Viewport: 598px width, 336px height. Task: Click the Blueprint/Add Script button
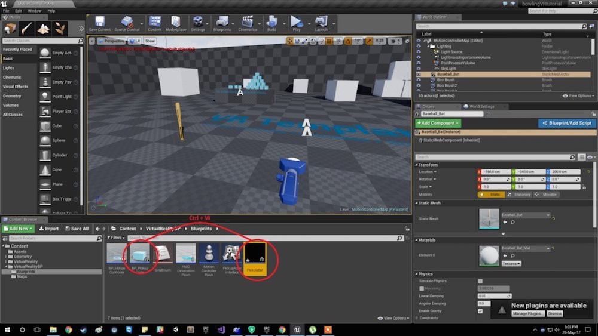pos(567,124)
